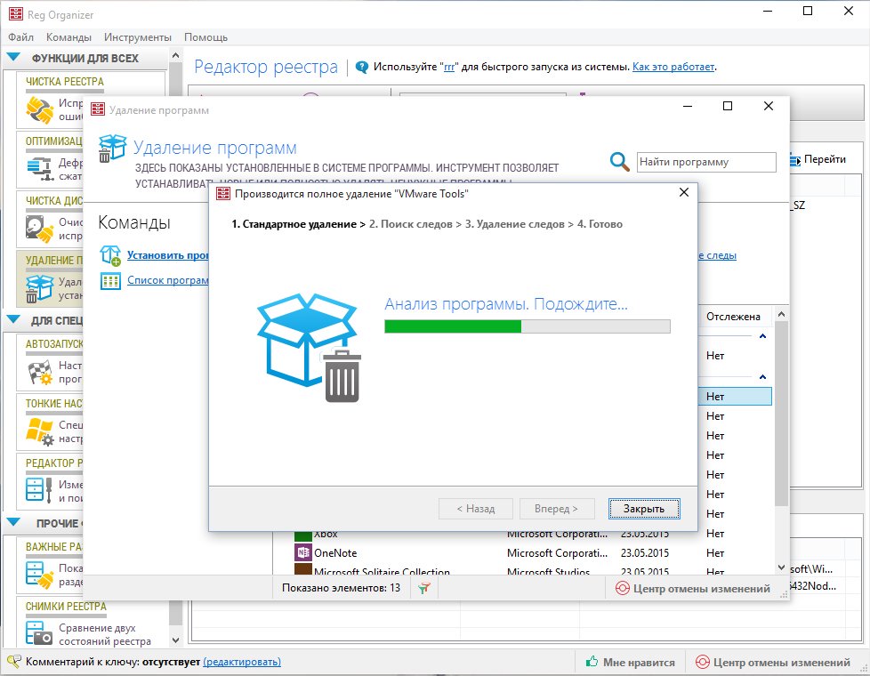Click Центр отмены изменений in uninstall window
This screenshot has width=870, height=676.
[701, 588]
